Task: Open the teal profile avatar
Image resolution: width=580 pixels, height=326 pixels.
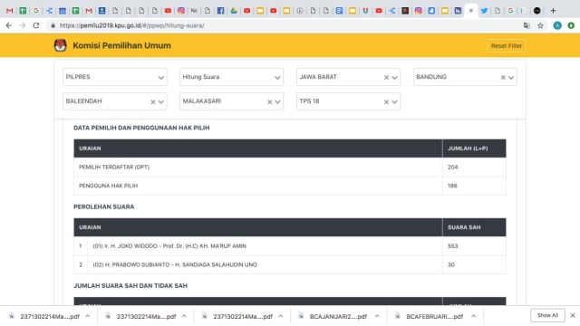Action: (557, 25)
